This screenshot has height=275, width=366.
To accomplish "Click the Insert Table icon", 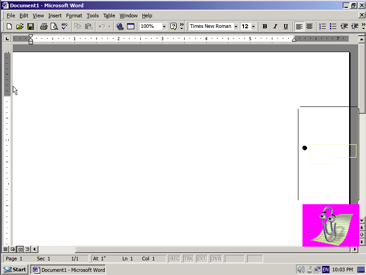I will coord(131,26).
